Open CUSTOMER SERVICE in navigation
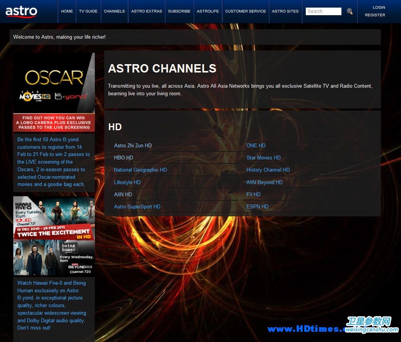The height and width of the screenshot is (342, 401). [245, 11]
